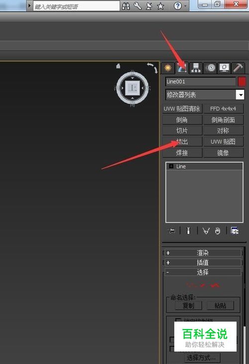Open the satellite dish Communication Center icon
The image size is (249, 364).
click(149, 6)
